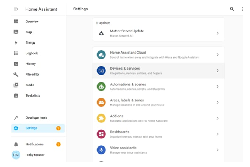Screen dimensions: 250x167
Task: Open the History chart icon
Action: tap(16, 64)
